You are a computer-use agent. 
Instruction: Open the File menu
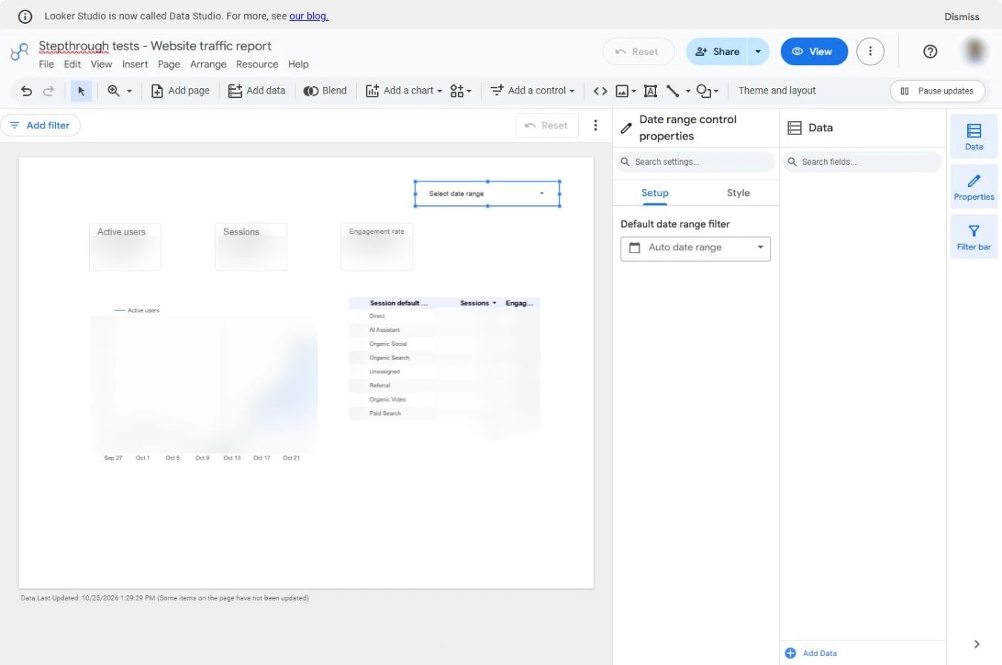point(46,65)
